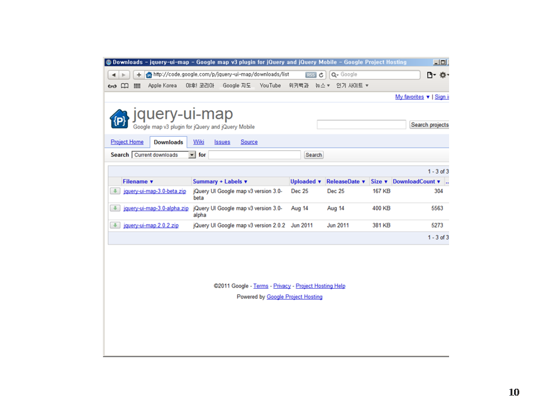Open ReleaseDate column header menu
The image size is (552, 414).
(346, 182)
